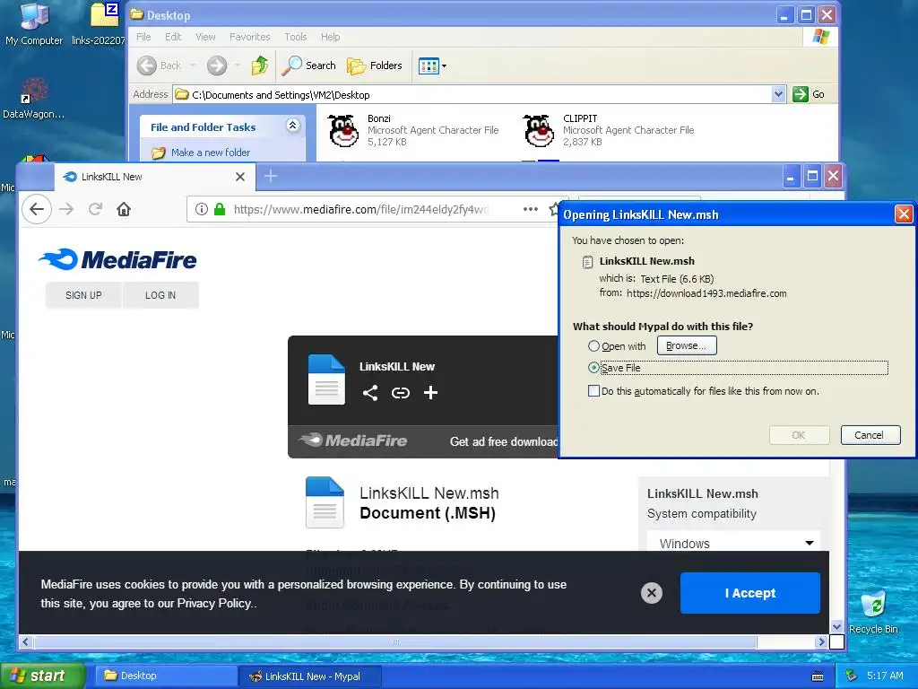Show site information icon in address bar
The image size is (918, 689).
click(x=202, y=209)
